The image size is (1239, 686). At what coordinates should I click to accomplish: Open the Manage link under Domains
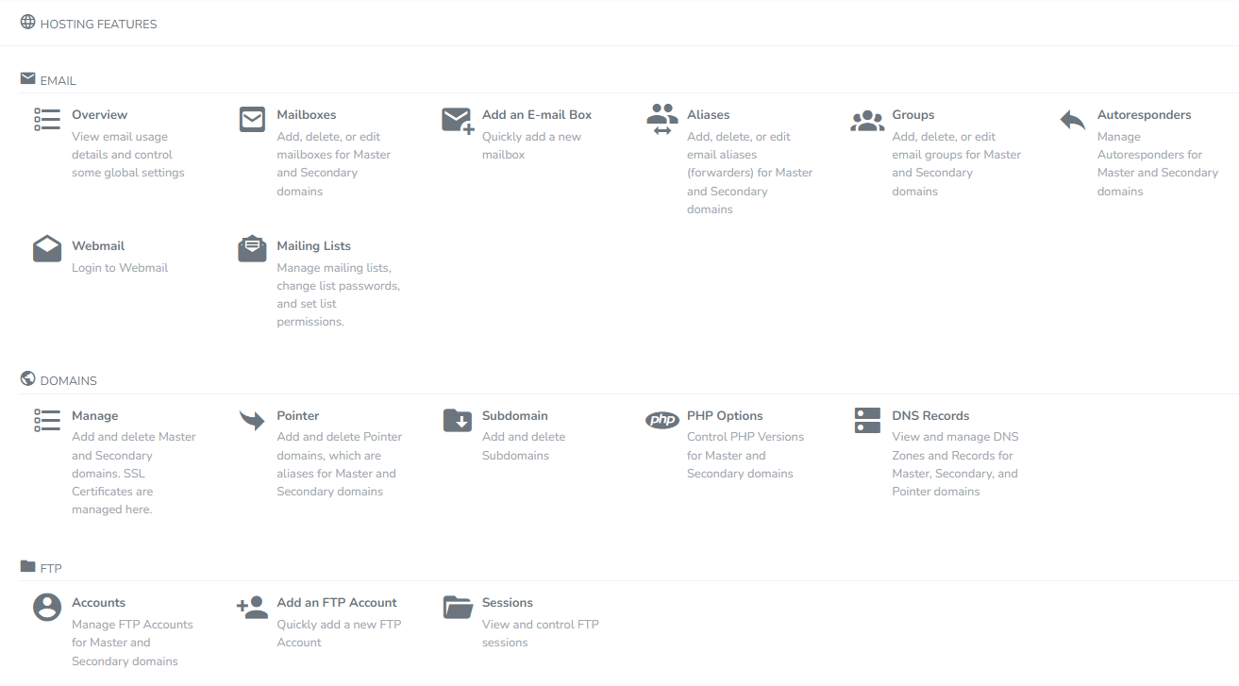[x=94, y=415]
